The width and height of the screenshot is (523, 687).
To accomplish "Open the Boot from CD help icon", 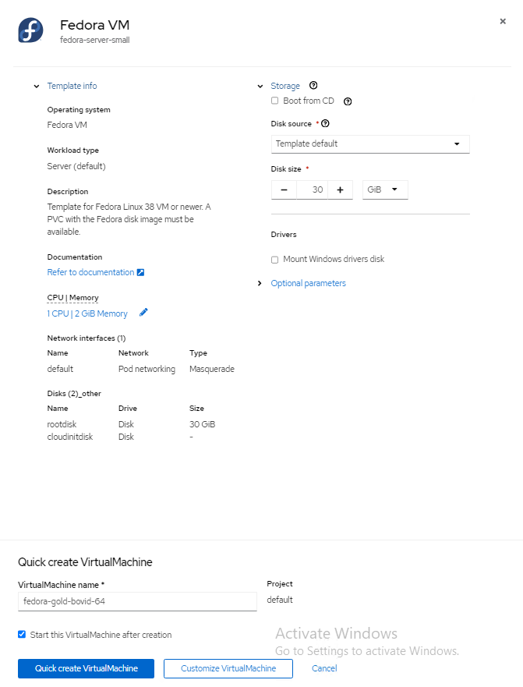I will pos(348,101).
